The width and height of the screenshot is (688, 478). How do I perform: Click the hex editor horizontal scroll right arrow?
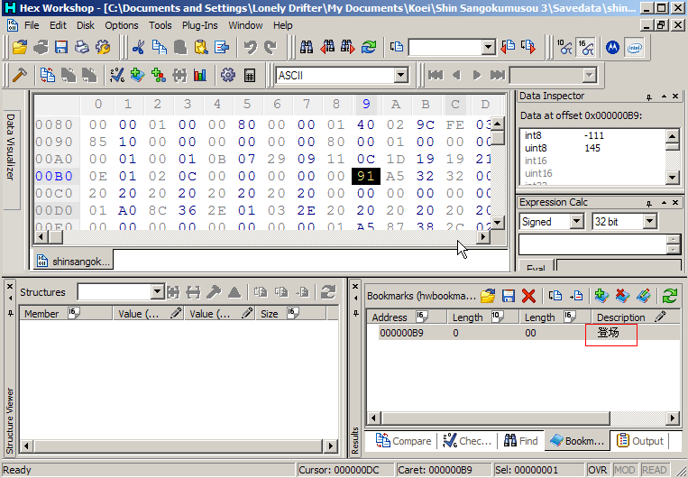[x=482, y=237]
